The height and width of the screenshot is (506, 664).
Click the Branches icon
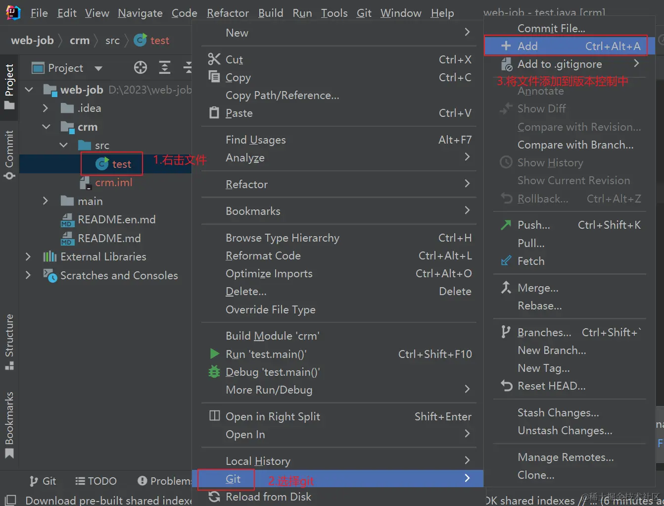[x=505, y=332]
